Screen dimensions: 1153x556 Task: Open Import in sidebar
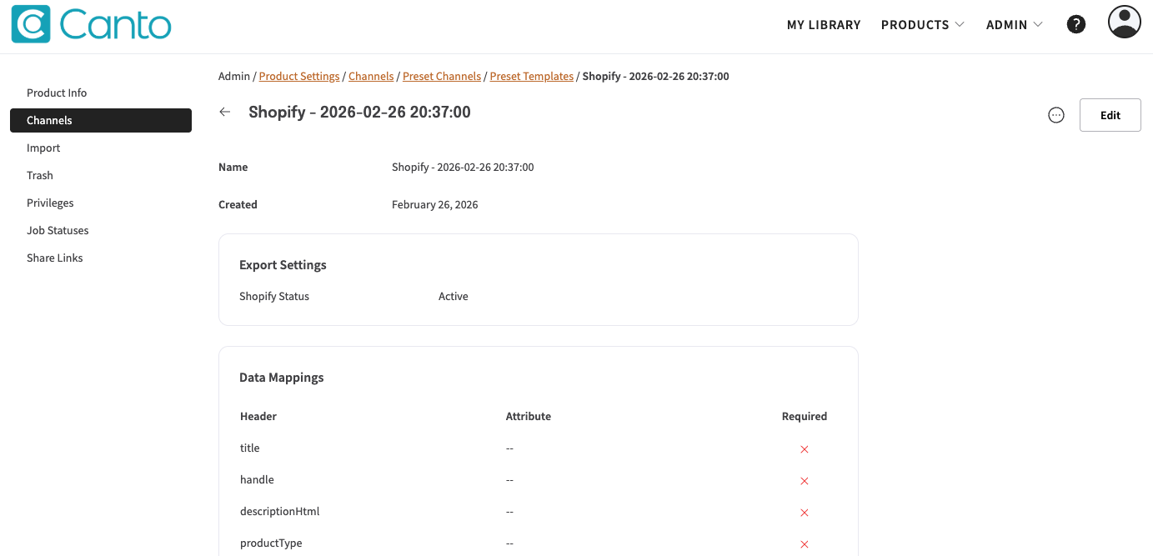click(101, 148)
